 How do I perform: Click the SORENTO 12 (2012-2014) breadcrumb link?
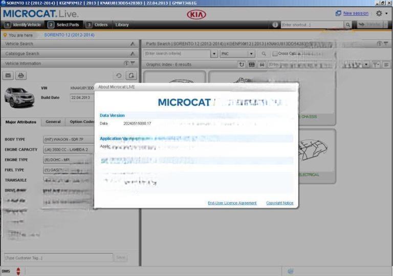tap(69, 35)
